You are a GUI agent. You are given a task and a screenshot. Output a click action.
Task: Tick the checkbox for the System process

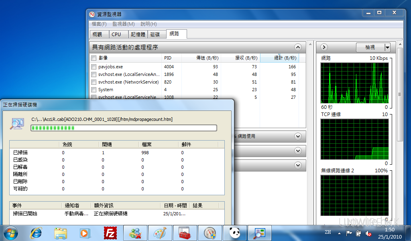click(x=94, y=90)
